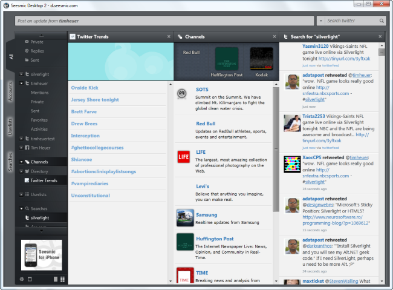Open Yasmin3120 user profile link
This screenshot has width=393, height=290.
(x=315, y=46)
